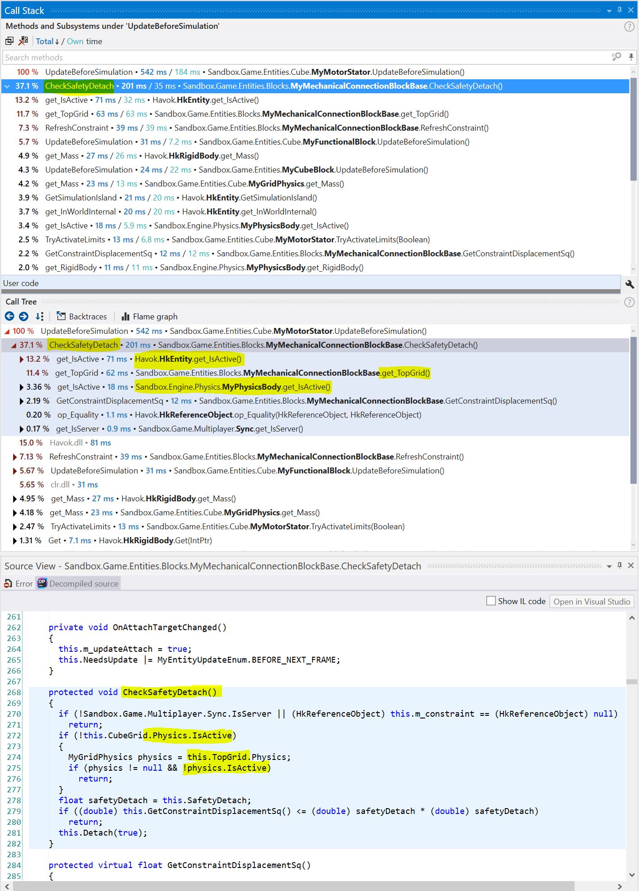Sort methods by Own time

click(x=75, y=41)
